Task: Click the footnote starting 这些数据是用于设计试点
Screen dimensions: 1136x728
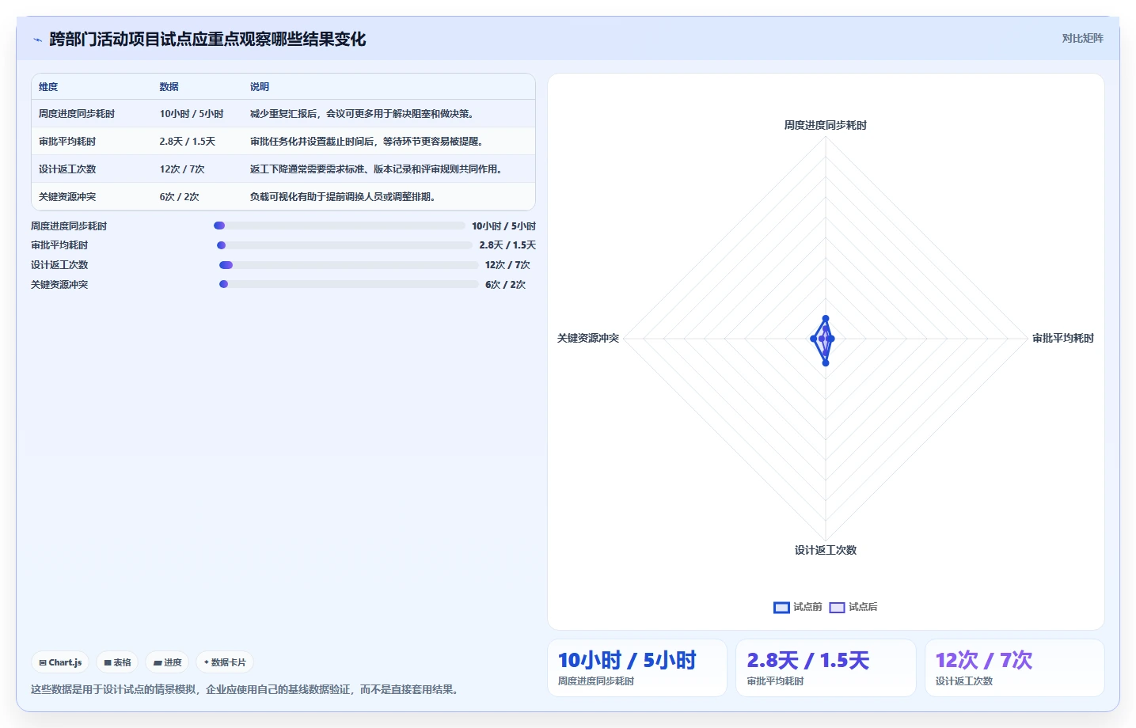Action: [245, 689]
